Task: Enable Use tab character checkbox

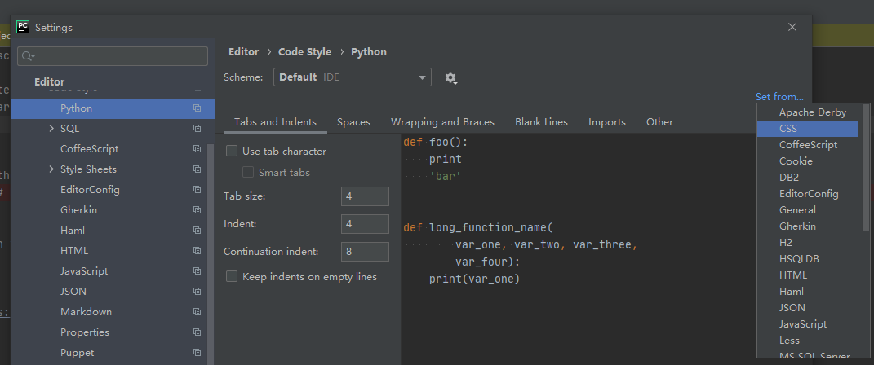Action: click(231, 152)
